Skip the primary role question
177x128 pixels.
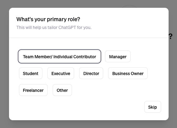153,107
